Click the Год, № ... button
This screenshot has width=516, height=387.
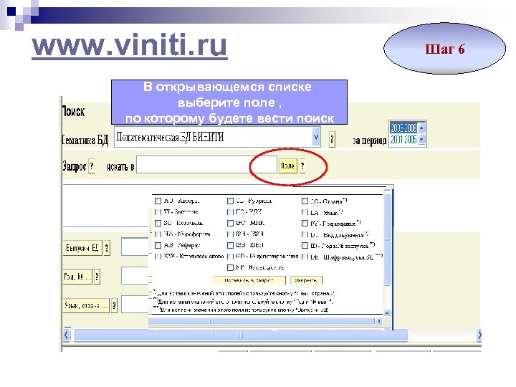(x=77, y=277)
